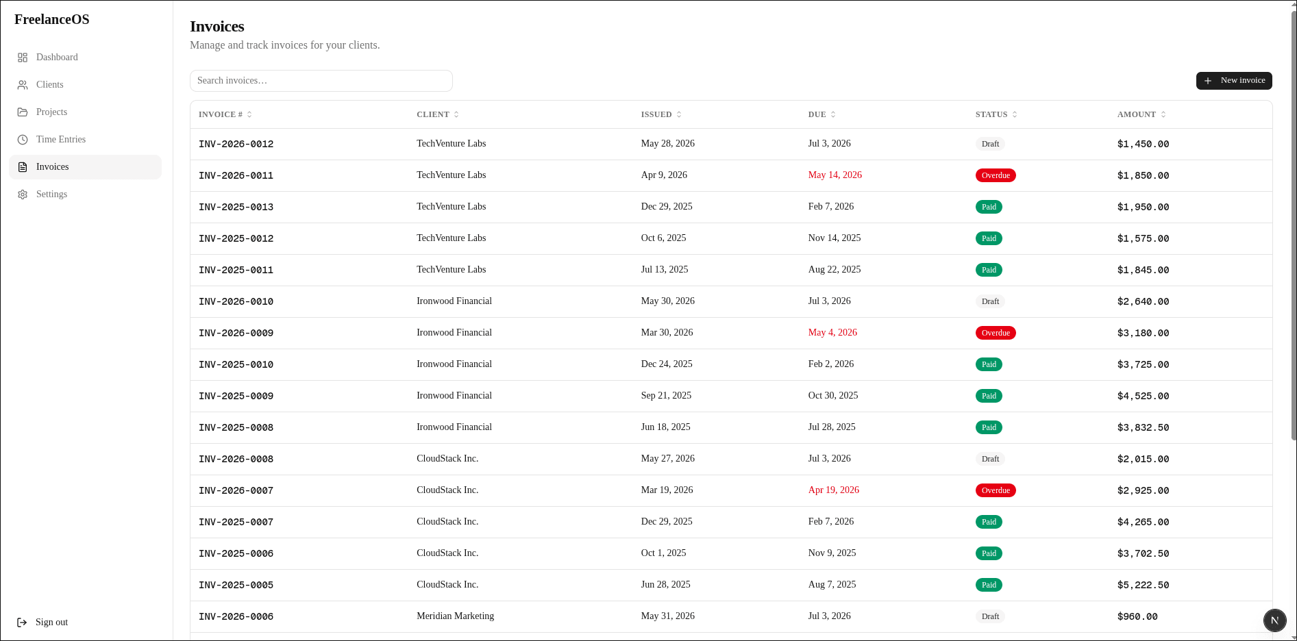The height and width of the screenshot is (641, 1297).
Task: Sort by the Client column arrows
Action: pyautogui.click(x=456, y=114)
